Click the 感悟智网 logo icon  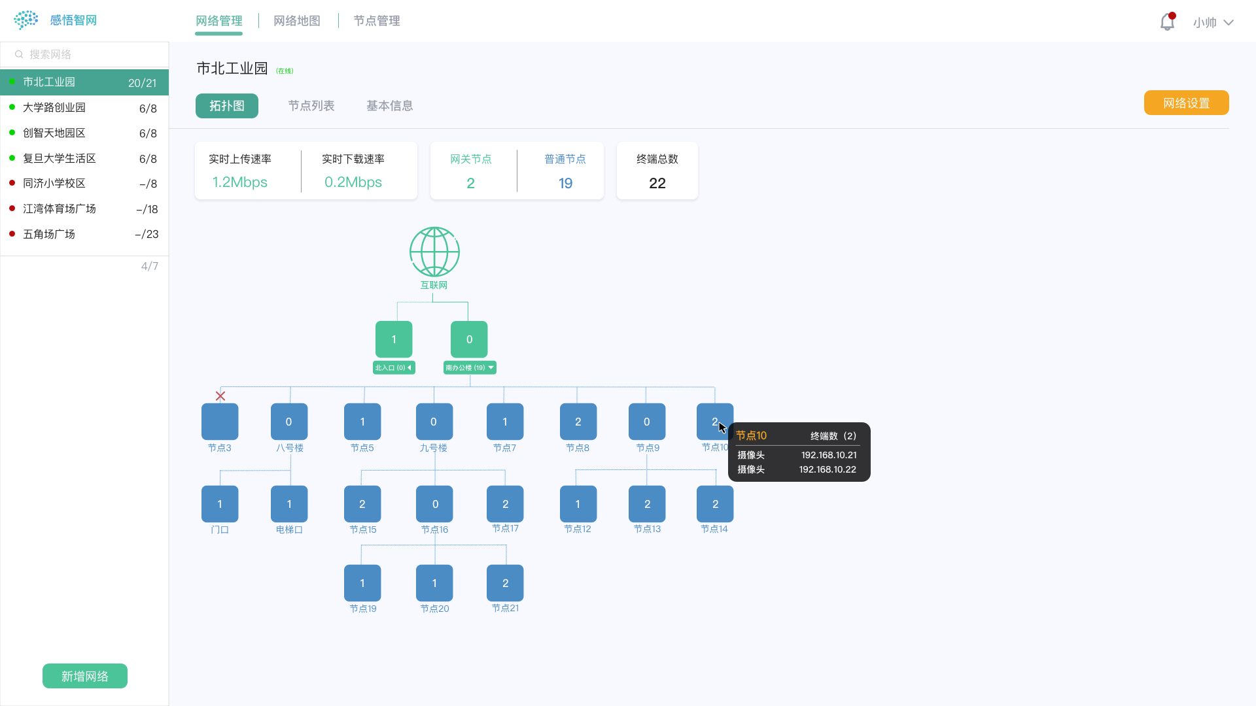[x=26, y=20]
